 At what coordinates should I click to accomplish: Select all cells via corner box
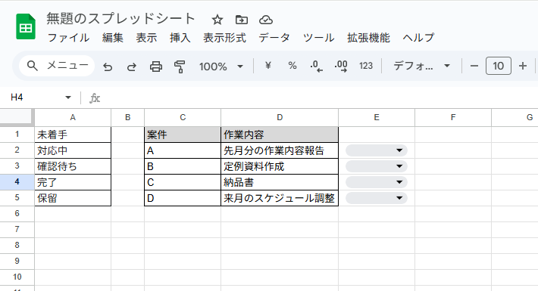click(x=17, y=117)
